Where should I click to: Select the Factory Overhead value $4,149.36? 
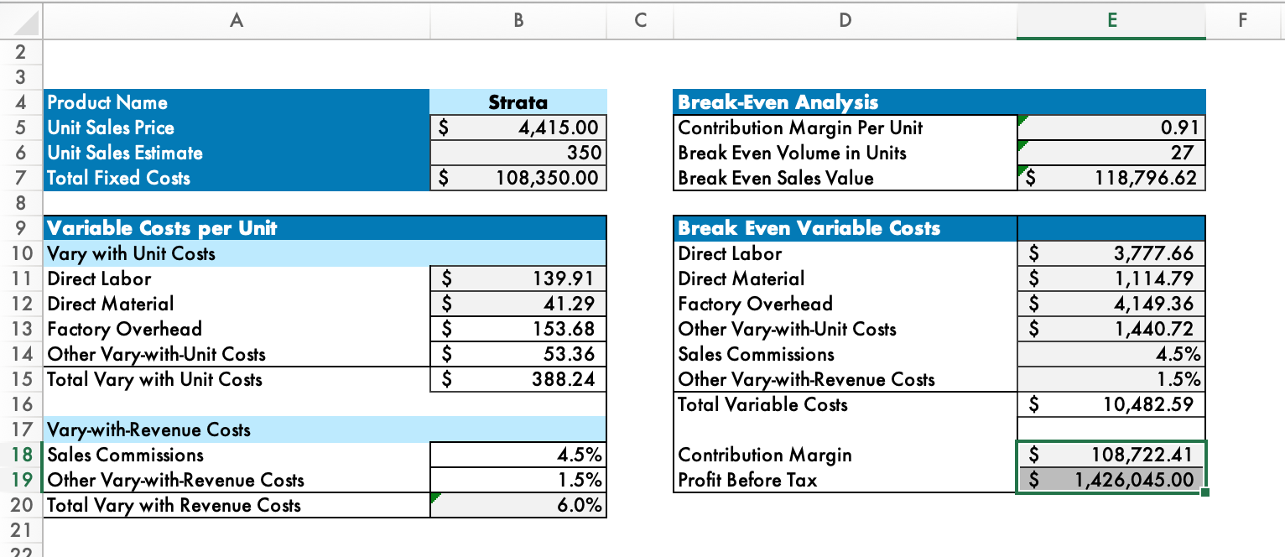(1110, 304)
